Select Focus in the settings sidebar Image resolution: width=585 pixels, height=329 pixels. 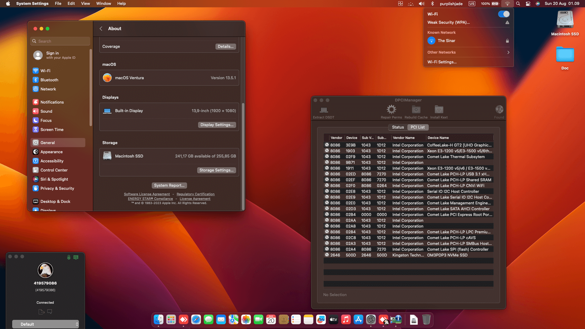coord(58,120)
